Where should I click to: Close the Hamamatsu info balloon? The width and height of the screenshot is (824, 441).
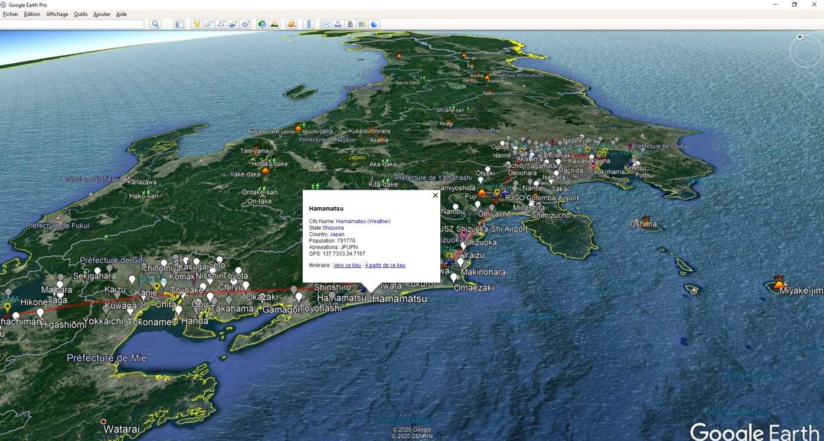(435, 195)
